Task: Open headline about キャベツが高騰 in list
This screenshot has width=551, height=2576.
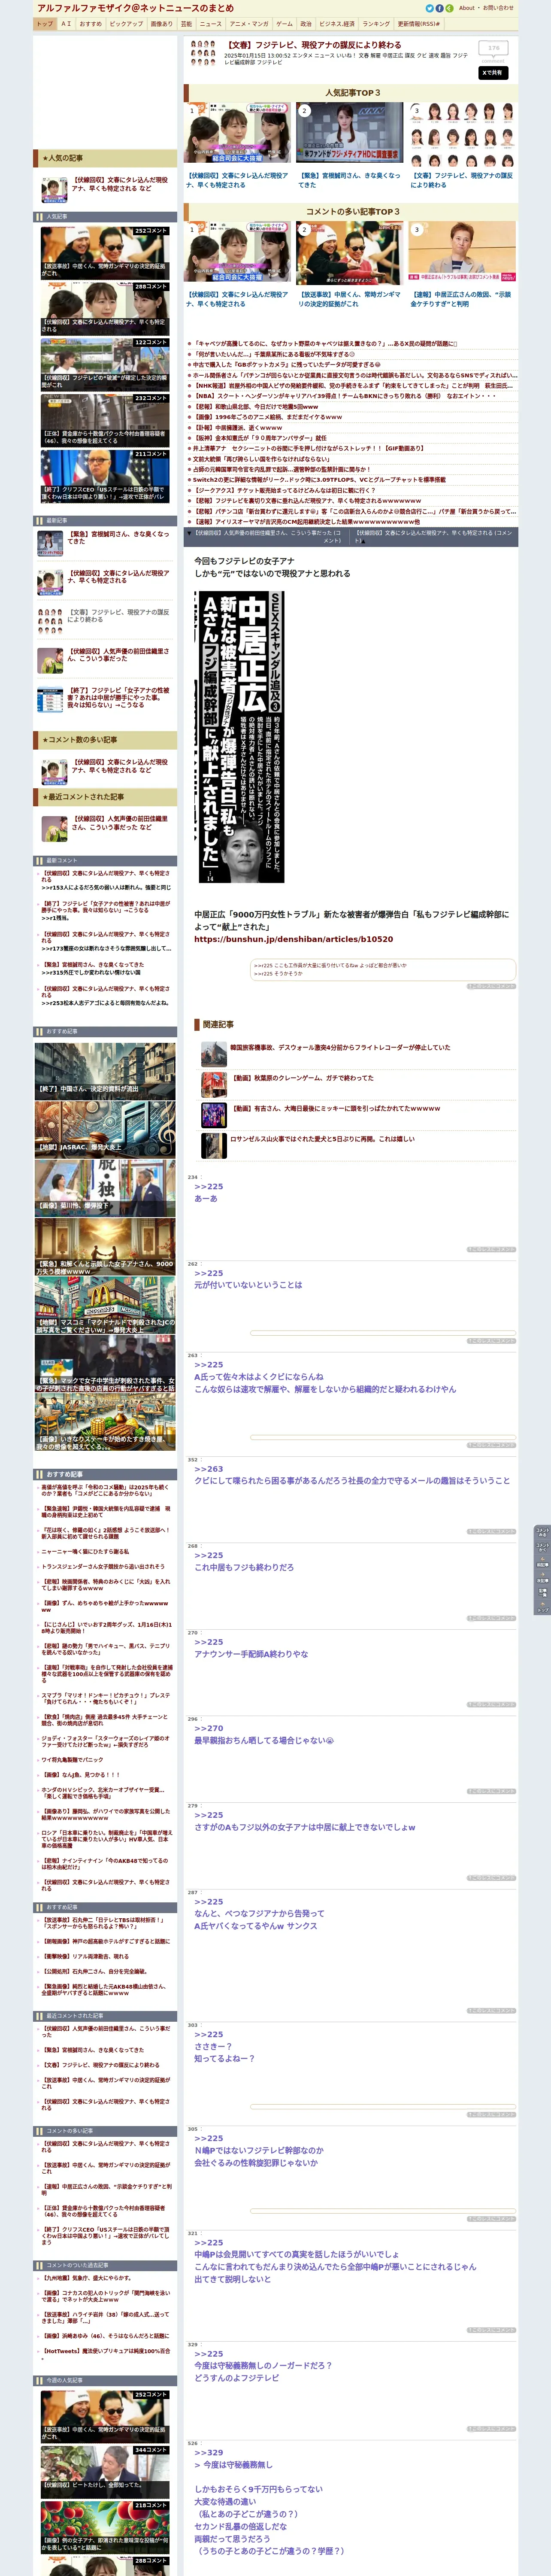Action: 325,344
